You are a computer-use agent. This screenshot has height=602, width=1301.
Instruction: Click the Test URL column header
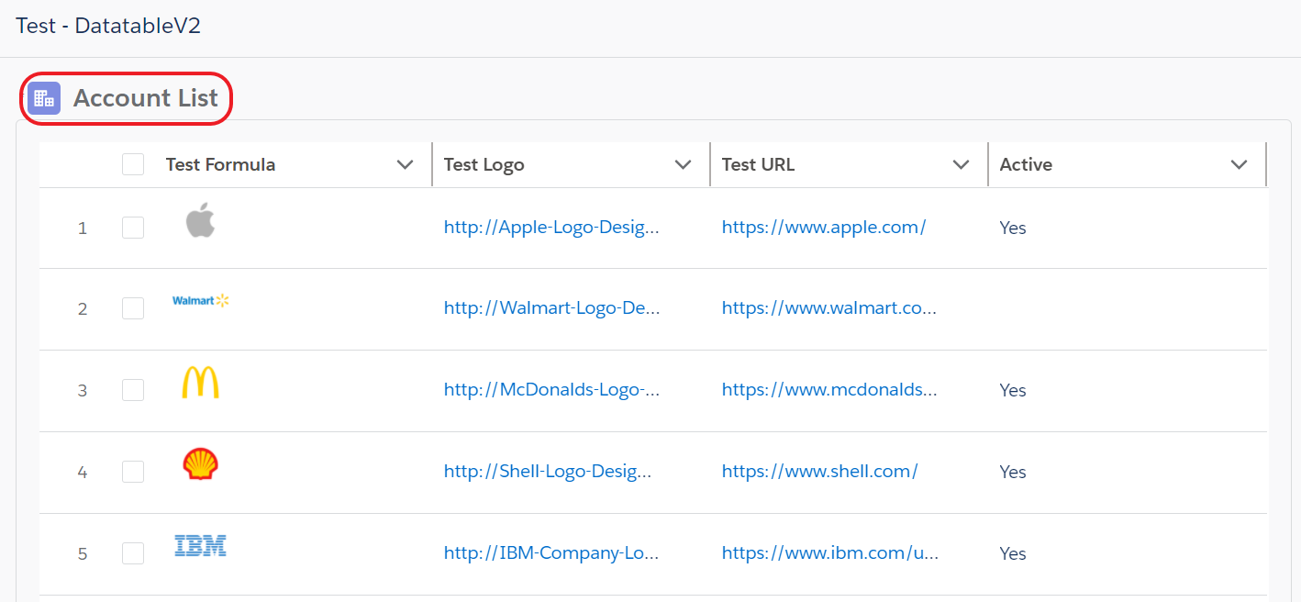click(x=759, y=165)
